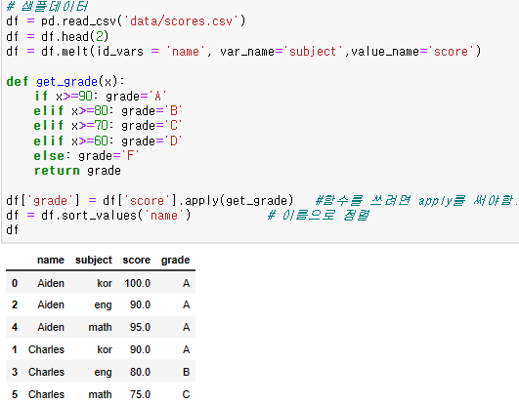Image resolution: width=519 pixels, height=404 pixels.
Task: Click the 'score' column header
Action: 137,260
